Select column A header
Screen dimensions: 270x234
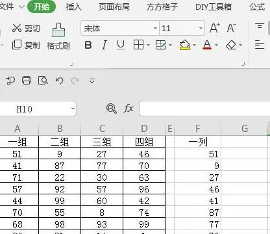point(19,129)
